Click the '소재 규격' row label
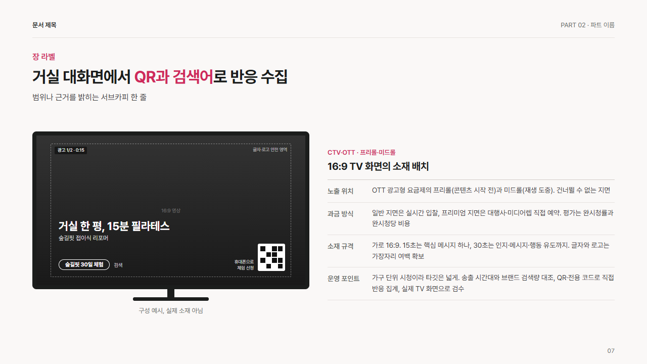Image resolution: width=647 pixels, height=364 pixels. [x=341, y=246]
